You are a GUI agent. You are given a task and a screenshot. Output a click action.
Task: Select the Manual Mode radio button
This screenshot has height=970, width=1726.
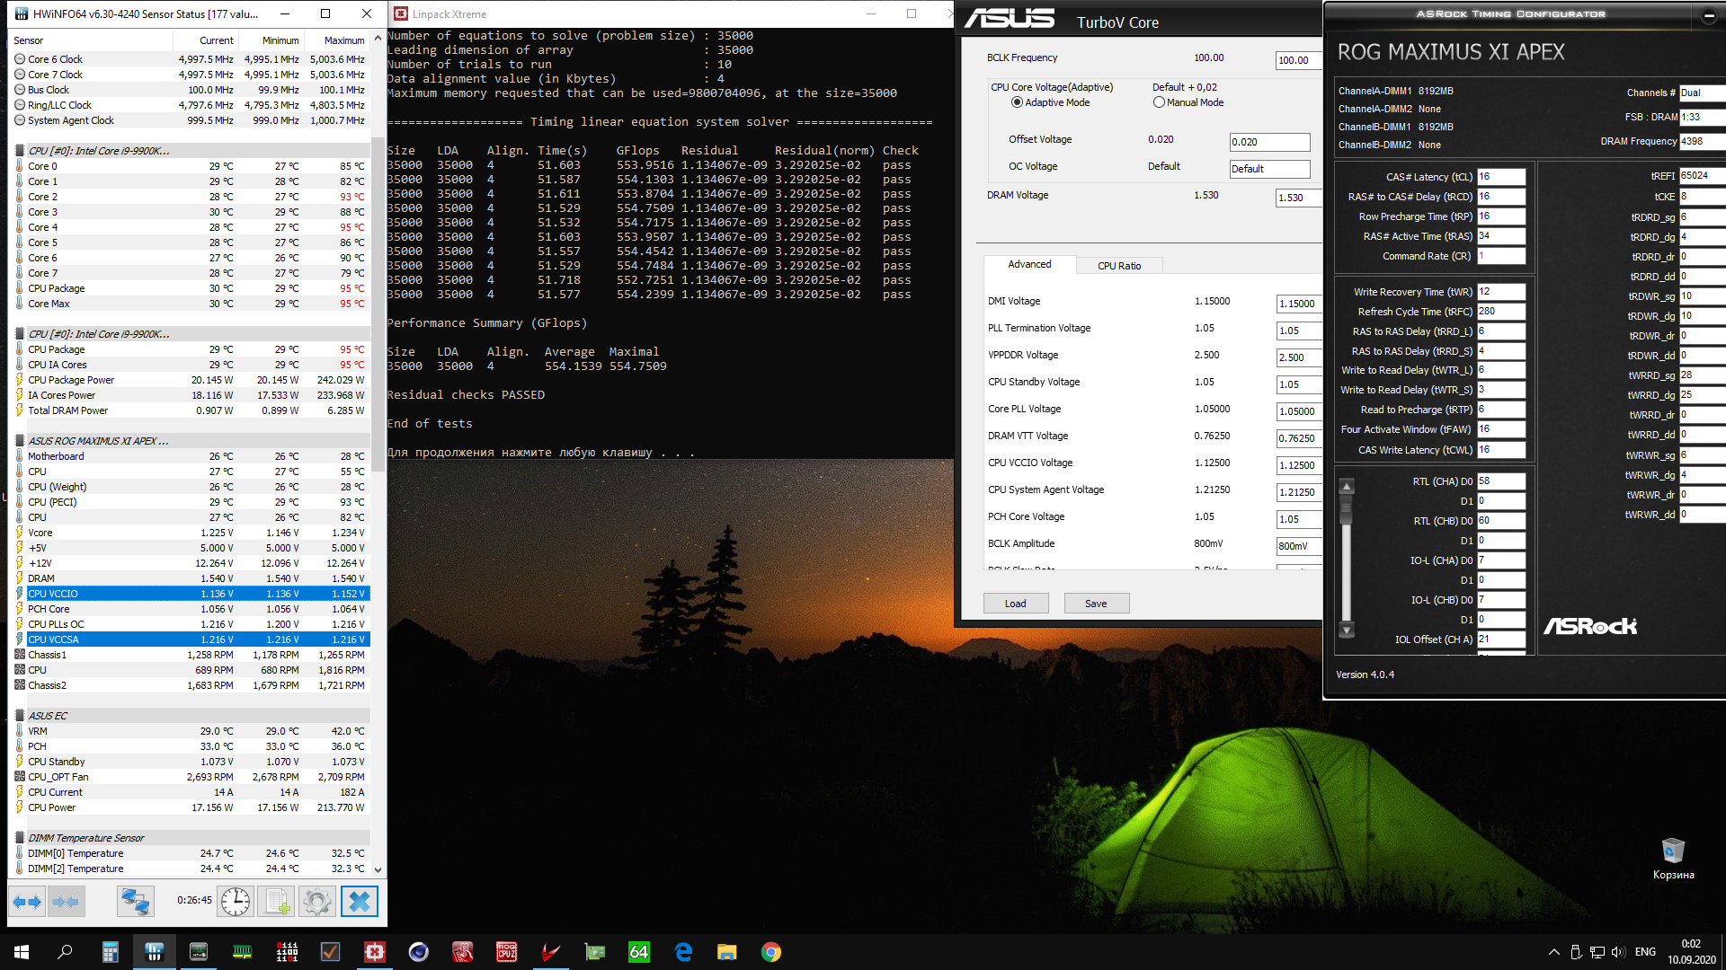click(x=1159, y=102)
